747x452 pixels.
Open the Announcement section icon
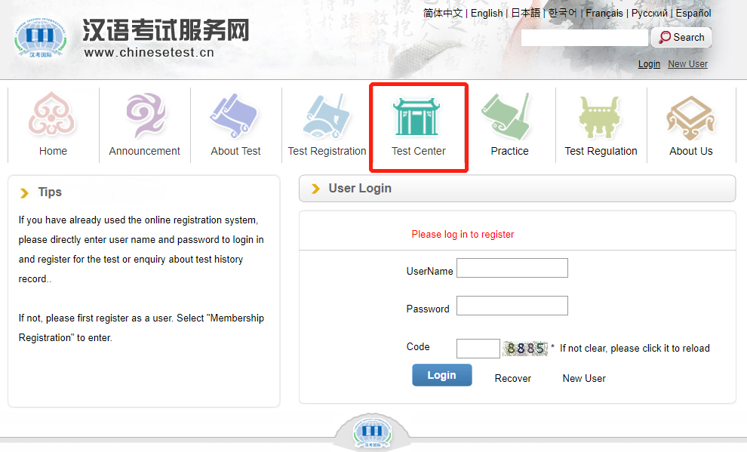[x=144, y=115]
